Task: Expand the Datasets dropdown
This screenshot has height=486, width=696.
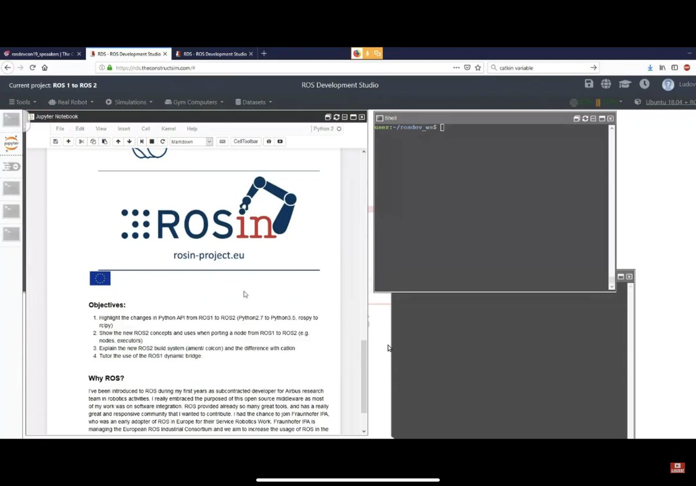Action: 253,102
